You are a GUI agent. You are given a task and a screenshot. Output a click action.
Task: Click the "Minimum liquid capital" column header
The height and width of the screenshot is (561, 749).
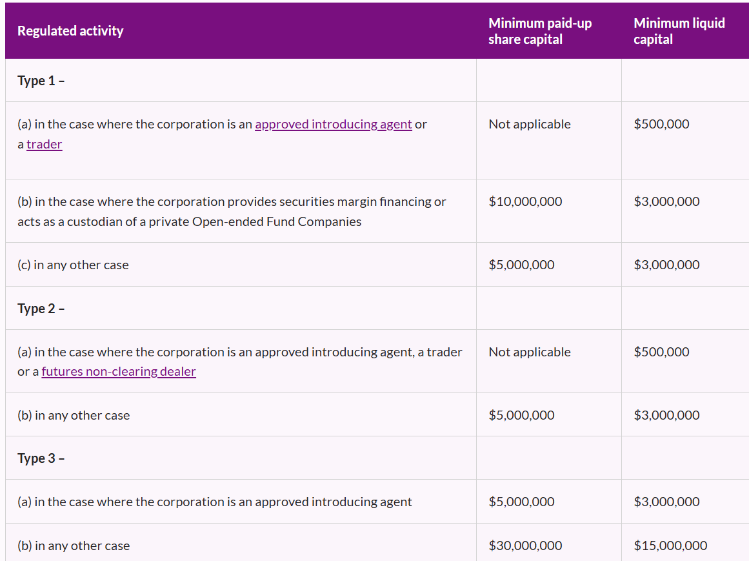(679, 31)
